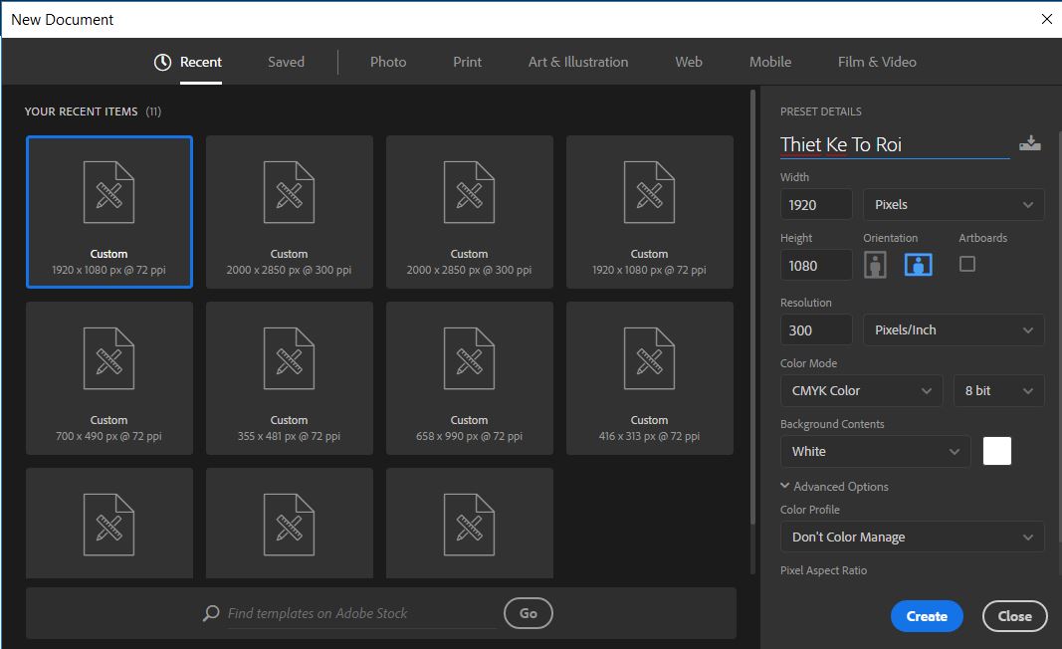Switch to the Film & Video tab

[875, 61]
